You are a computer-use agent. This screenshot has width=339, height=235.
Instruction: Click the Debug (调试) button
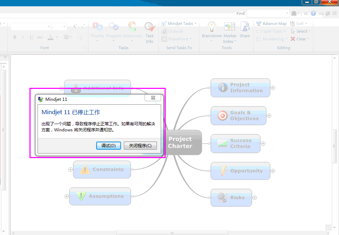[108, 146]
